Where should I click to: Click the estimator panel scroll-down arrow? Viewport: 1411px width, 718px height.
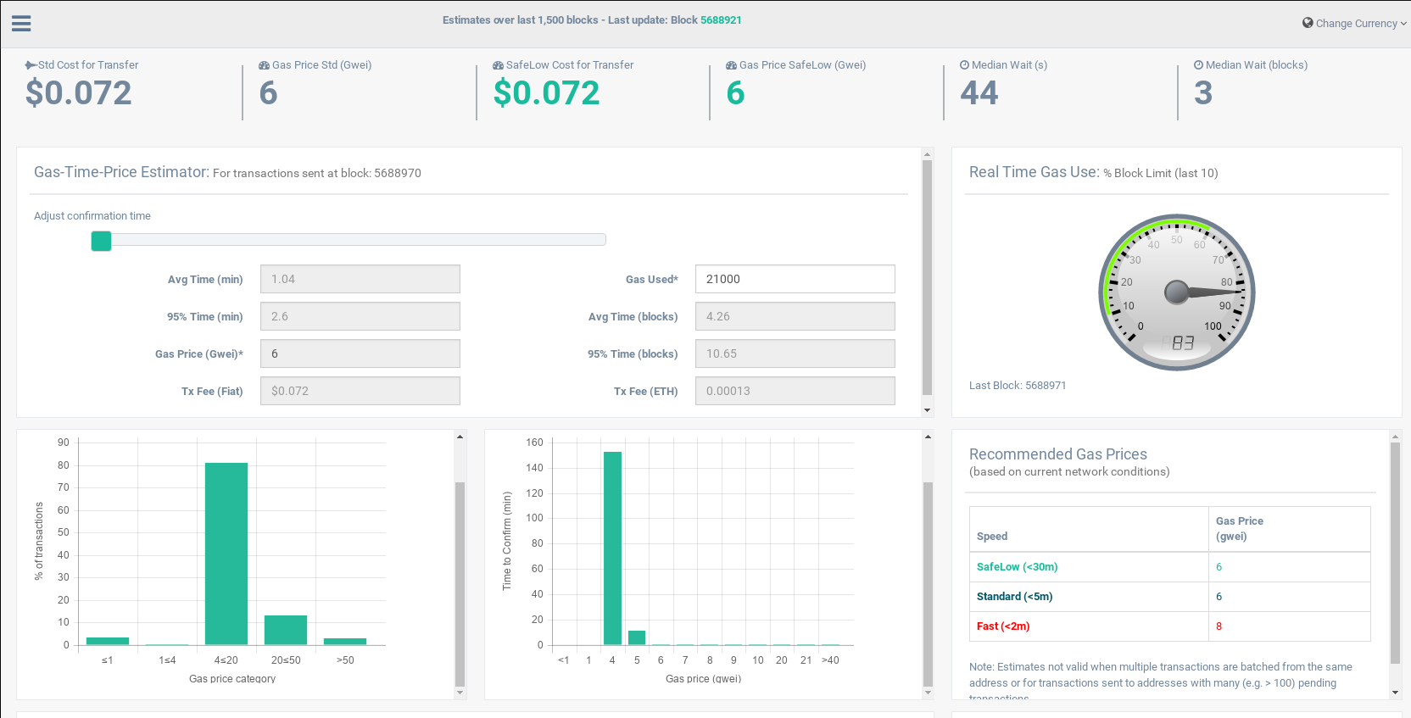click(x=927, y=410)
